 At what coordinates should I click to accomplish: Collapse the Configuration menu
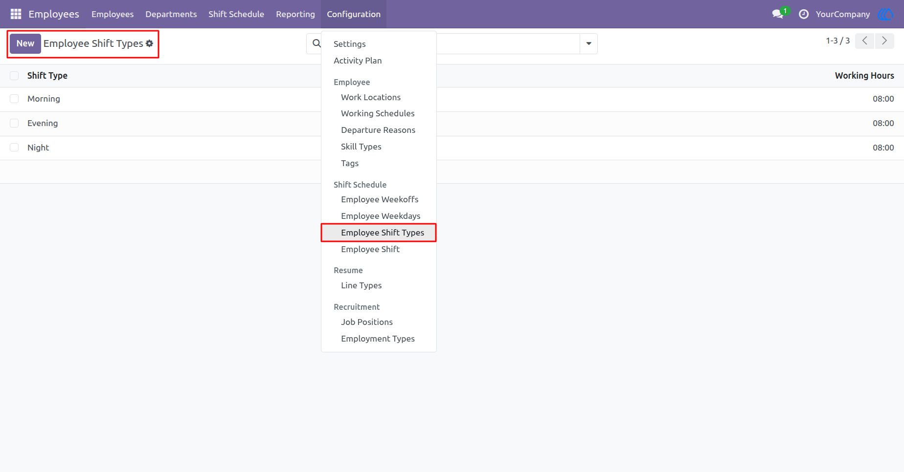[354, 14]
